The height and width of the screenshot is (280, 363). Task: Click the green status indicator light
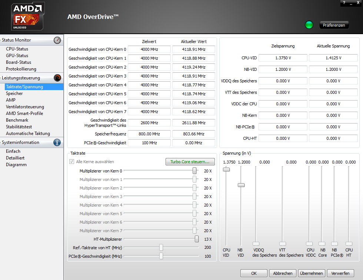pyautogui.click(x=309, y=25)
